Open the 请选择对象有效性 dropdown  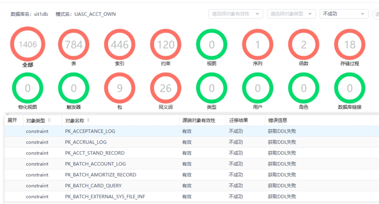point(236,14)
